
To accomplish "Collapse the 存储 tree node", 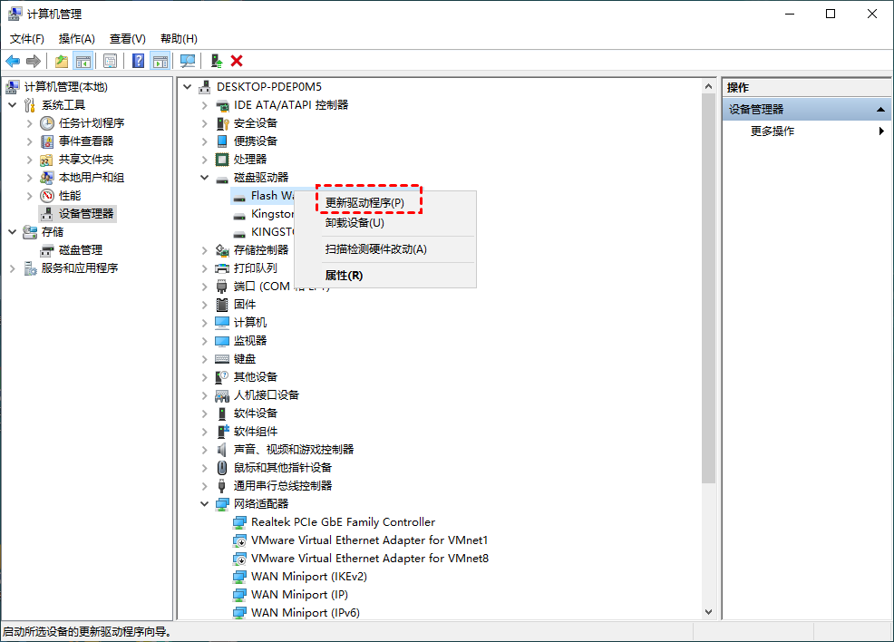I will coord(13,232).
